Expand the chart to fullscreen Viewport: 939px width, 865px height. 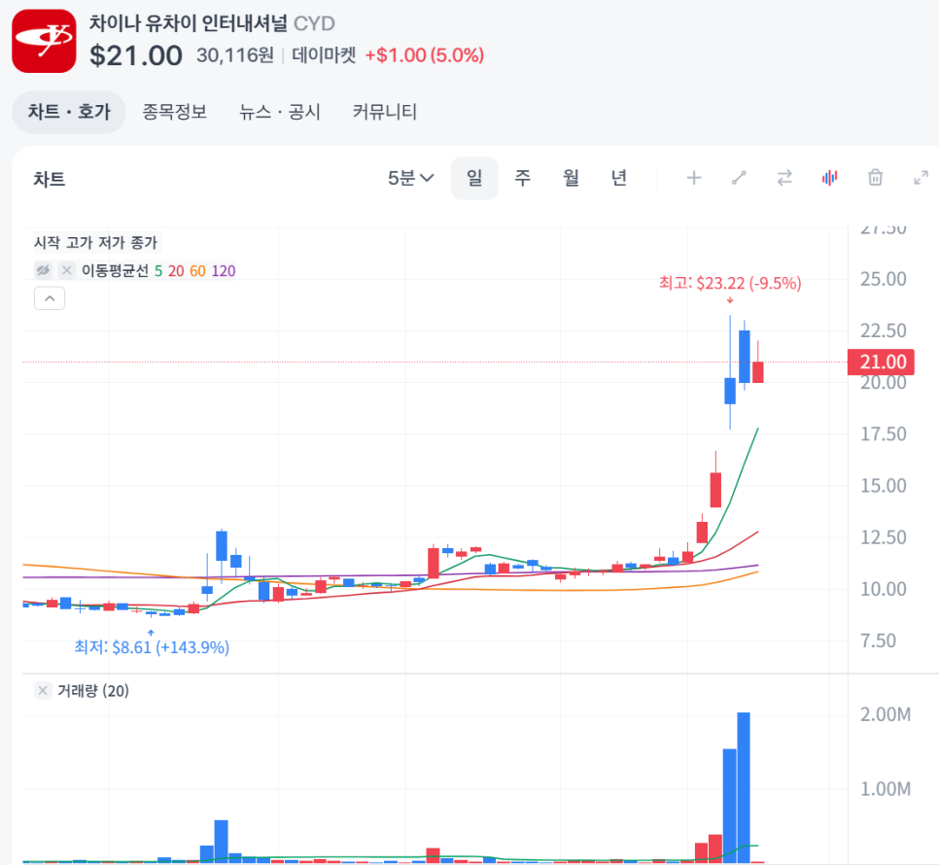click(921, 178)
